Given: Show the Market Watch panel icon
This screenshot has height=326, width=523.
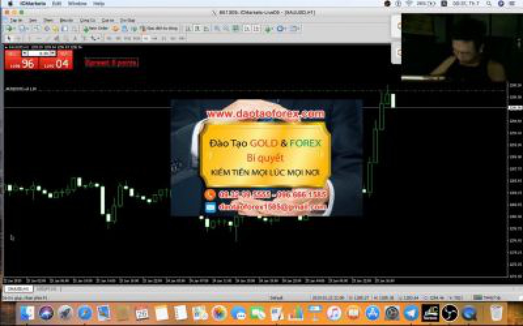Looking at the screenshot, I should coord(37,28).
